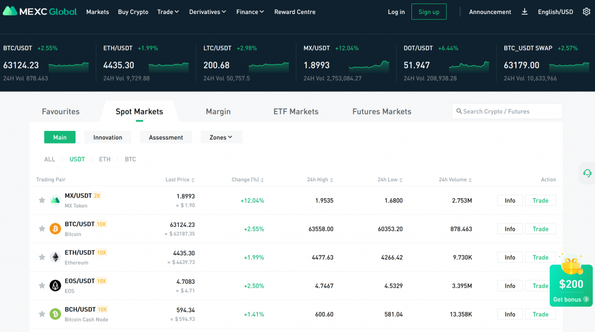
Task: Click Trade for BCH/USDT
Action: [540, 314]
